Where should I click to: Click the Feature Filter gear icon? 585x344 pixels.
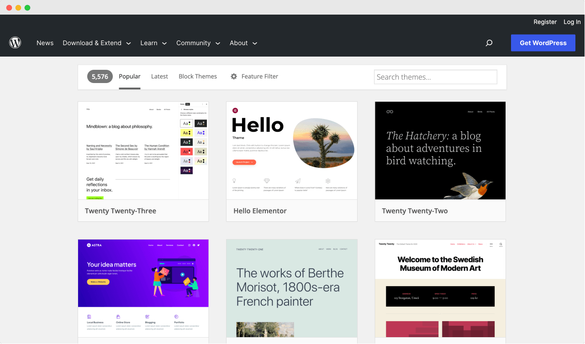click(x=234, y=77)
